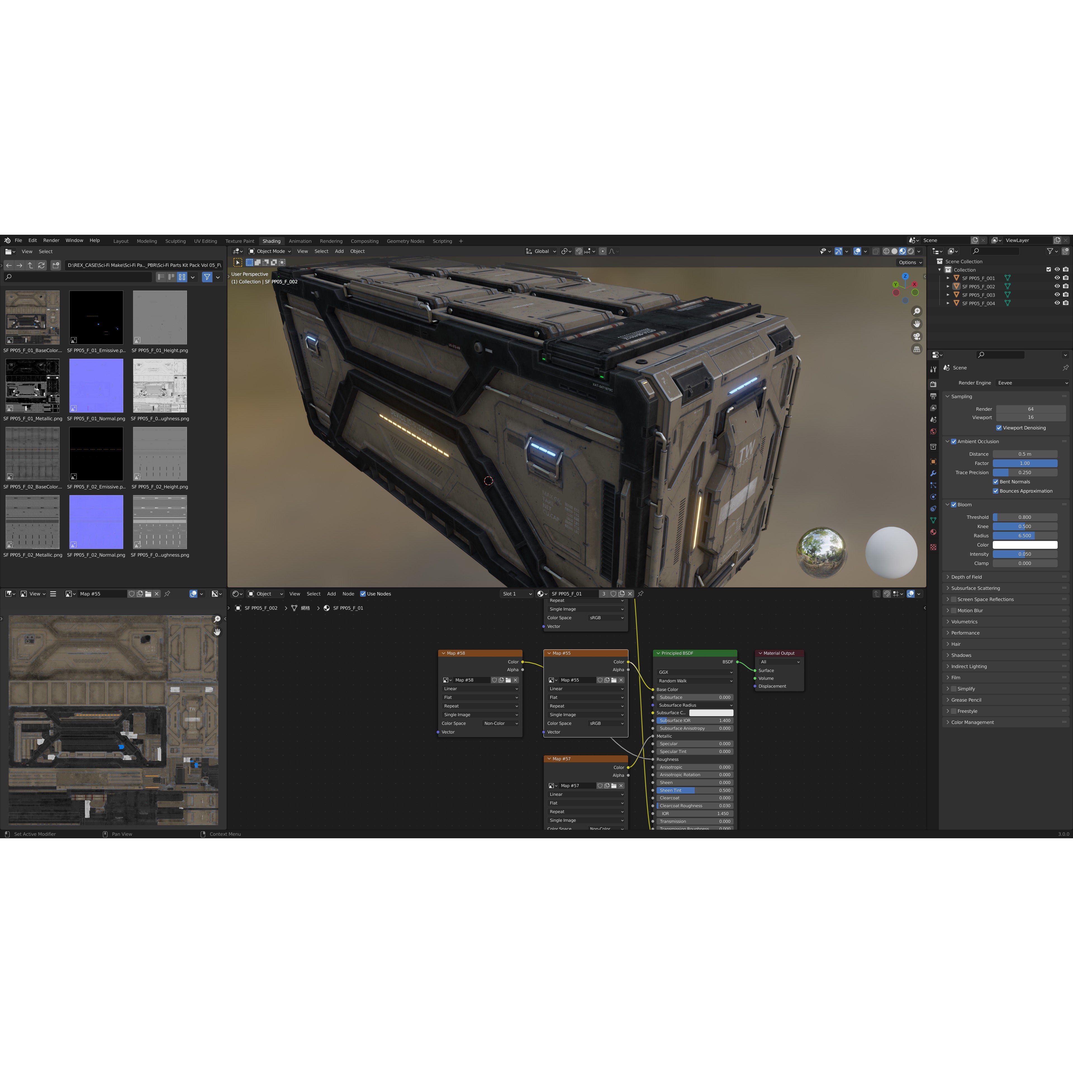Toggle camera view gizmo in viewport
The width and height of the screenshot is (1073, 1073).
click(x=917, y=336)
